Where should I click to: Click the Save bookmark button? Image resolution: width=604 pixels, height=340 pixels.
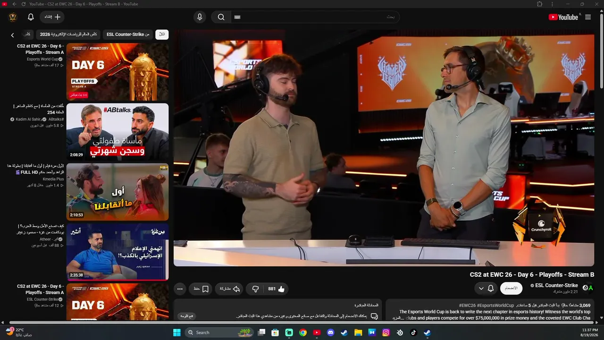(201, 289)
